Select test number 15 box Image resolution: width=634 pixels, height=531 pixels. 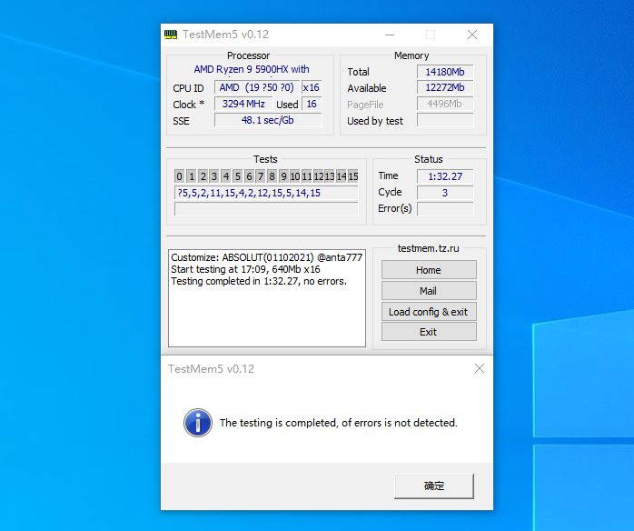353,176
